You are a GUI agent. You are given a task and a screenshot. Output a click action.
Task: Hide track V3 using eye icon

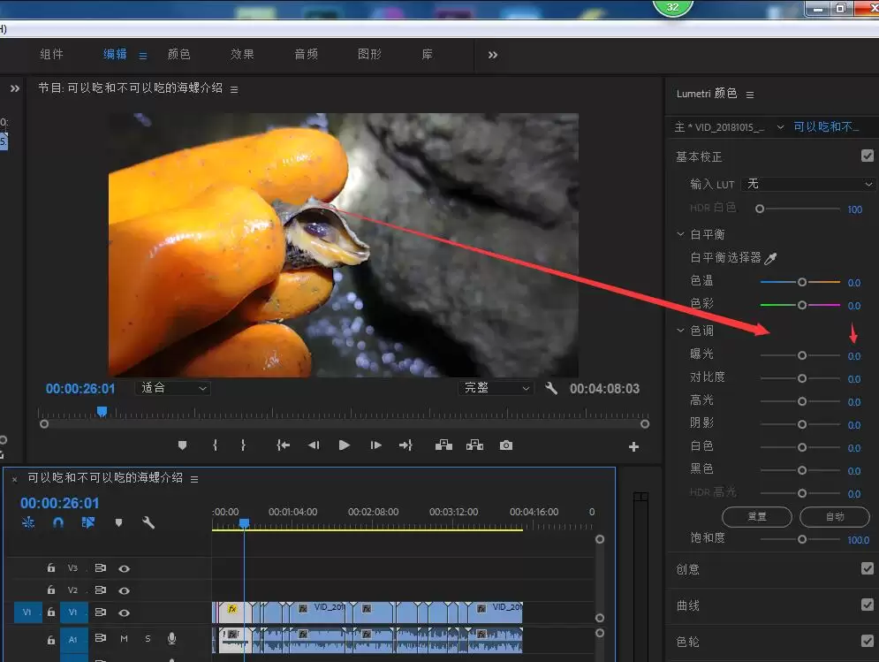[125, 568]
